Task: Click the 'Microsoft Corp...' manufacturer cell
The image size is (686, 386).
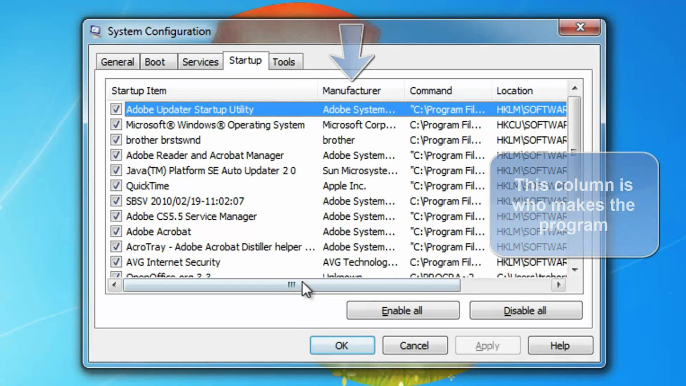Action: click(360, 125)
